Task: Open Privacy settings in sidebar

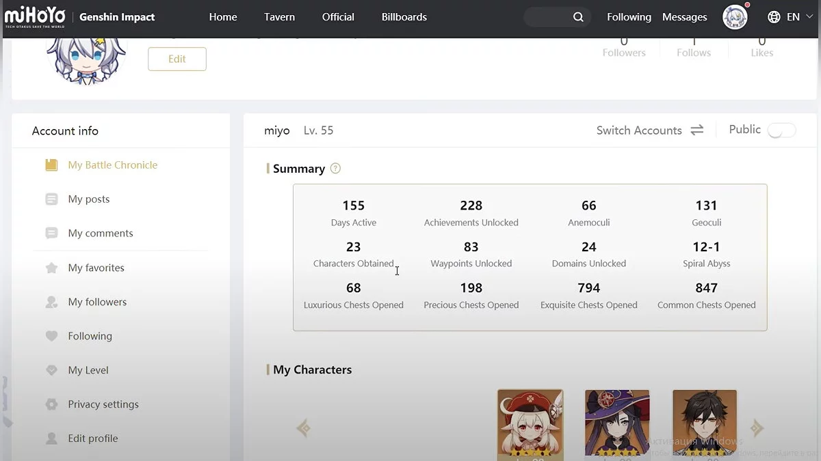Action: click(103, 404)
